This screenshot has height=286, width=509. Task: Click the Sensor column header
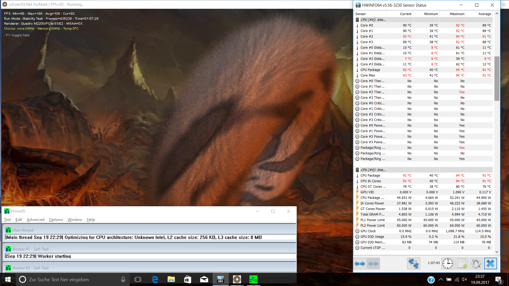[x=370, y=14]
